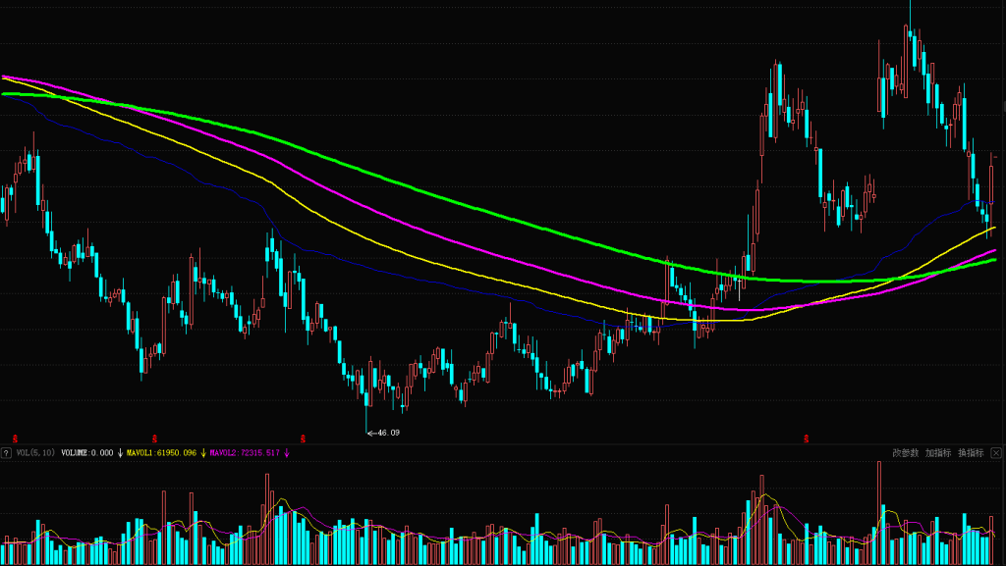Click the second red S marker from left
Viewport: 1006px width, 566px height.
[x=154, y=438]
